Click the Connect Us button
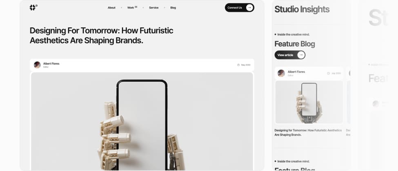The width and height of the screenshot is (398, 171). coord(239,8)
